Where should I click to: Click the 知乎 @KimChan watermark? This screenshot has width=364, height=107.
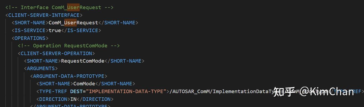coord(313,92)
